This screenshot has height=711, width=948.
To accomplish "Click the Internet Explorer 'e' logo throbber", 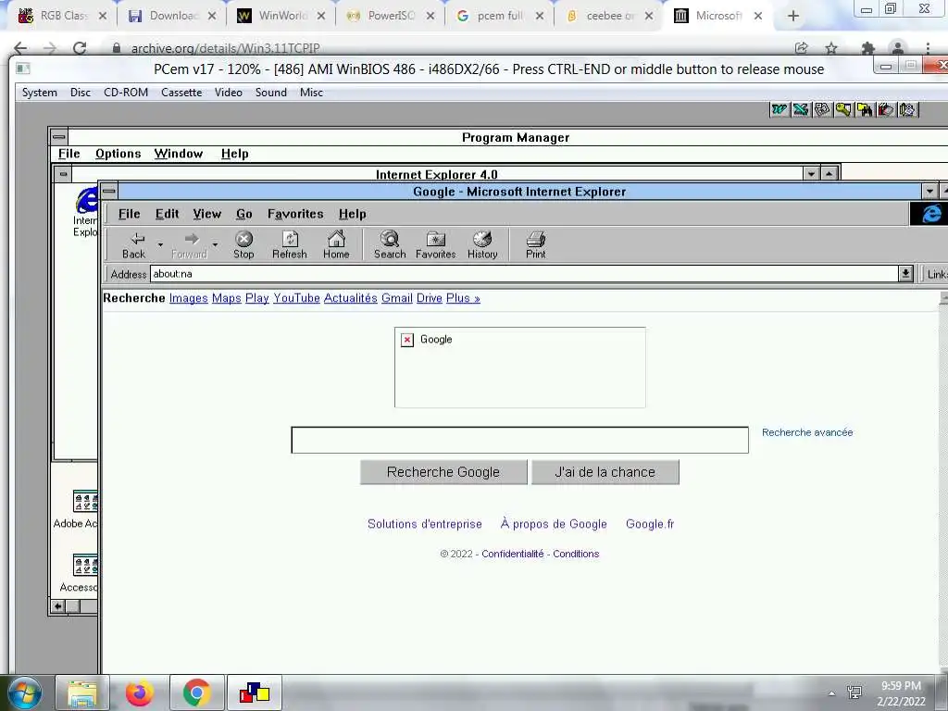I will tap(931, 214).
